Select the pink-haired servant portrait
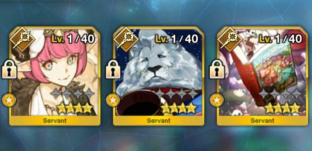312x151 pixels. pyautogui.click(x=55, y=72)
